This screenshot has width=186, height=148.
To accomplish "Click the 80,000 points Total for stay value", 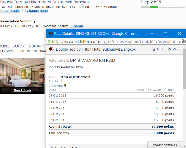I will tap(162, 133).
